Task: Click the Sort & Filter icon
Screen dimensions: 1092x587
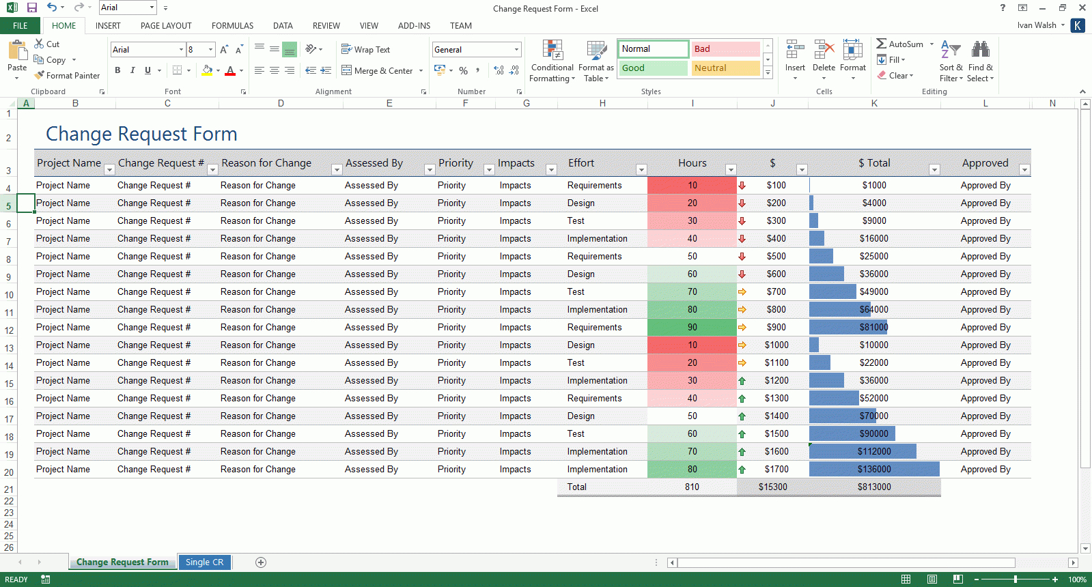Action: [950, 49]
